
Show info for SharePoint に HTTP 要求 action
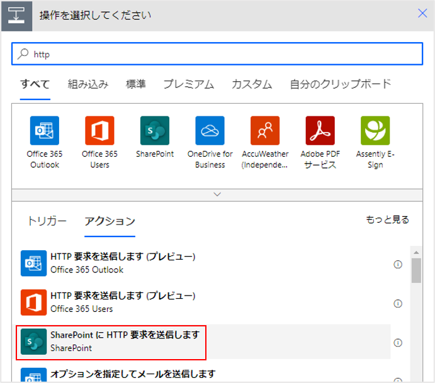pos(398,343)
